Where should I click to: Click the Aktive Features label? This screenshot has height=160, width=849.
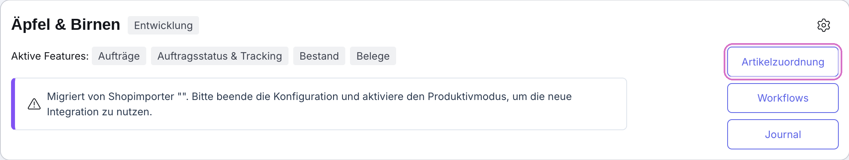pyautogui.click(x=50, y=56)
